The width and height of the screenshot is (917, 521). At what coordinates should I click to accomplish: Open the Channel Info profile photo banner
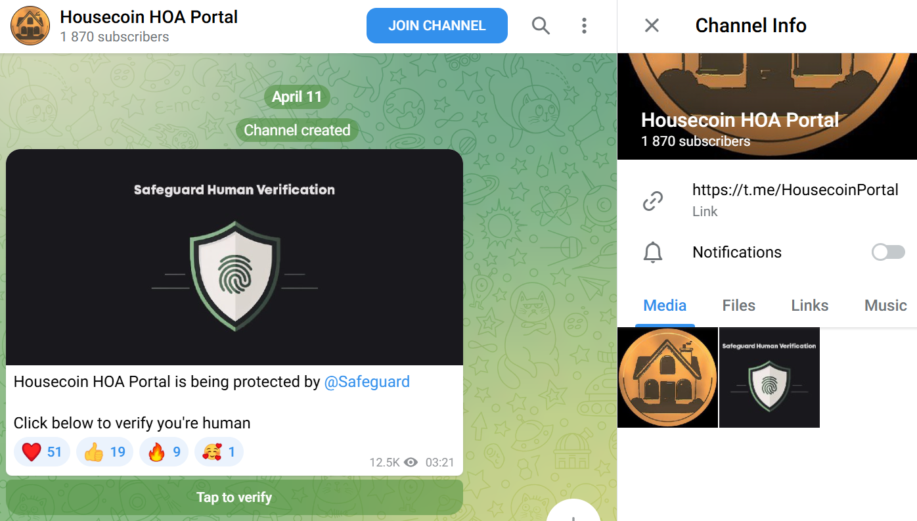767,106
